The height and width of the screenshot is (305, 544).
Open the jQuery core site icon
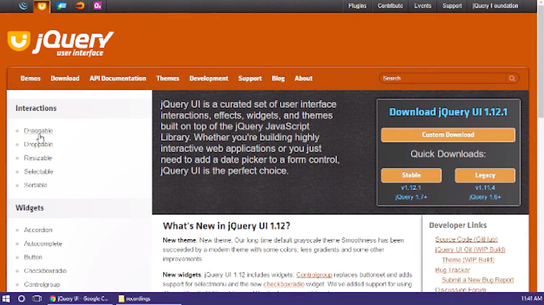pyautogui.click(x=23, y=6)
